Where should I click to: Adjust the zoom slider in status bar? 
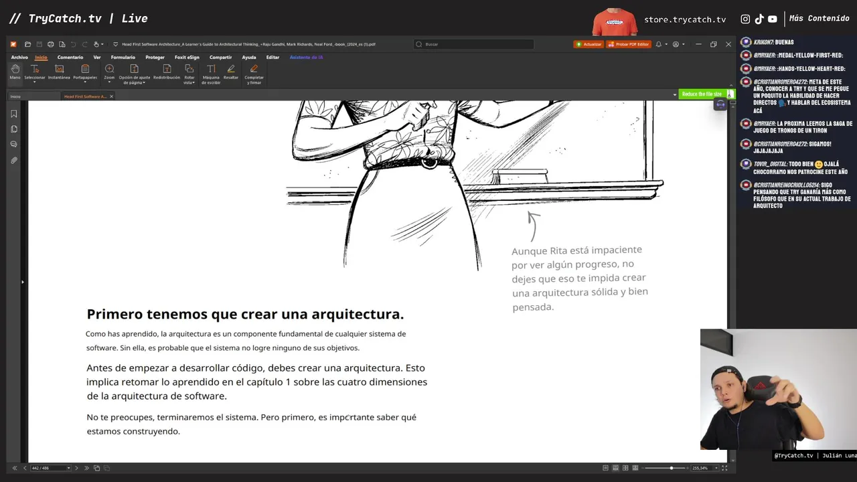[670, 468]
